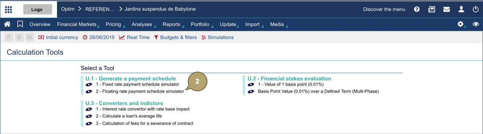Open Floating rate payment schedule simulator
483x134 pixels.
point(140,91)
